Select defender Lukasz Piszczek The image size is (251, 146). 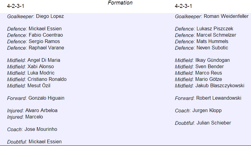215,29
